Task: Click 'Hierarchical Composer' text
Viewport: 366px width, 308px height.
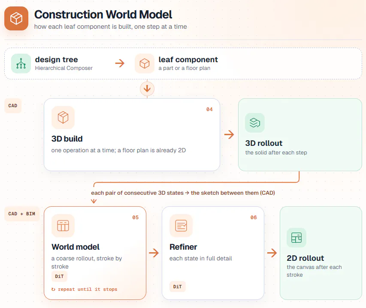Action: pos(64,68)
